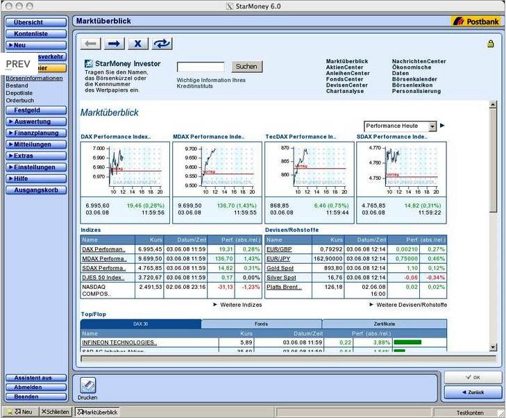Open the NachrichtenCenter link
This screenshot has width=506, height=418.
tap(419, 61)
